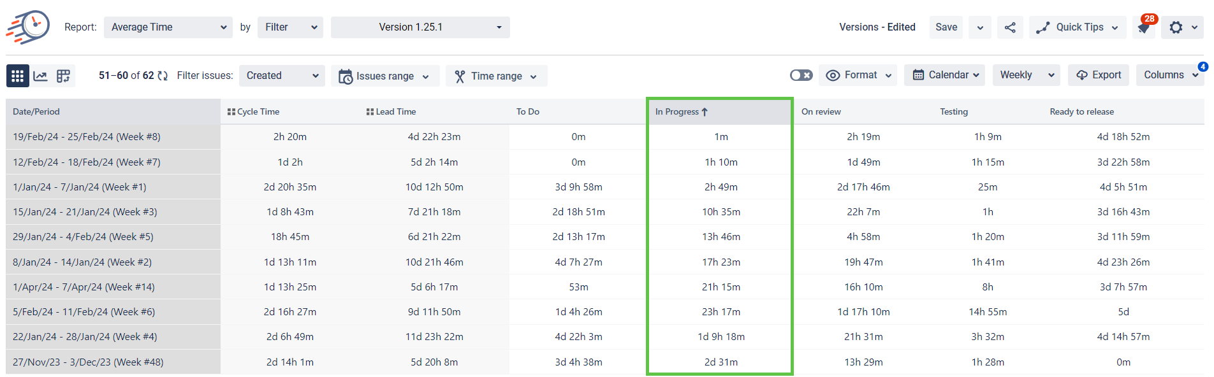The height and width of the screenshot is (377, 1214).
Task: Open the line chart view
Action: tap(40, 76)
